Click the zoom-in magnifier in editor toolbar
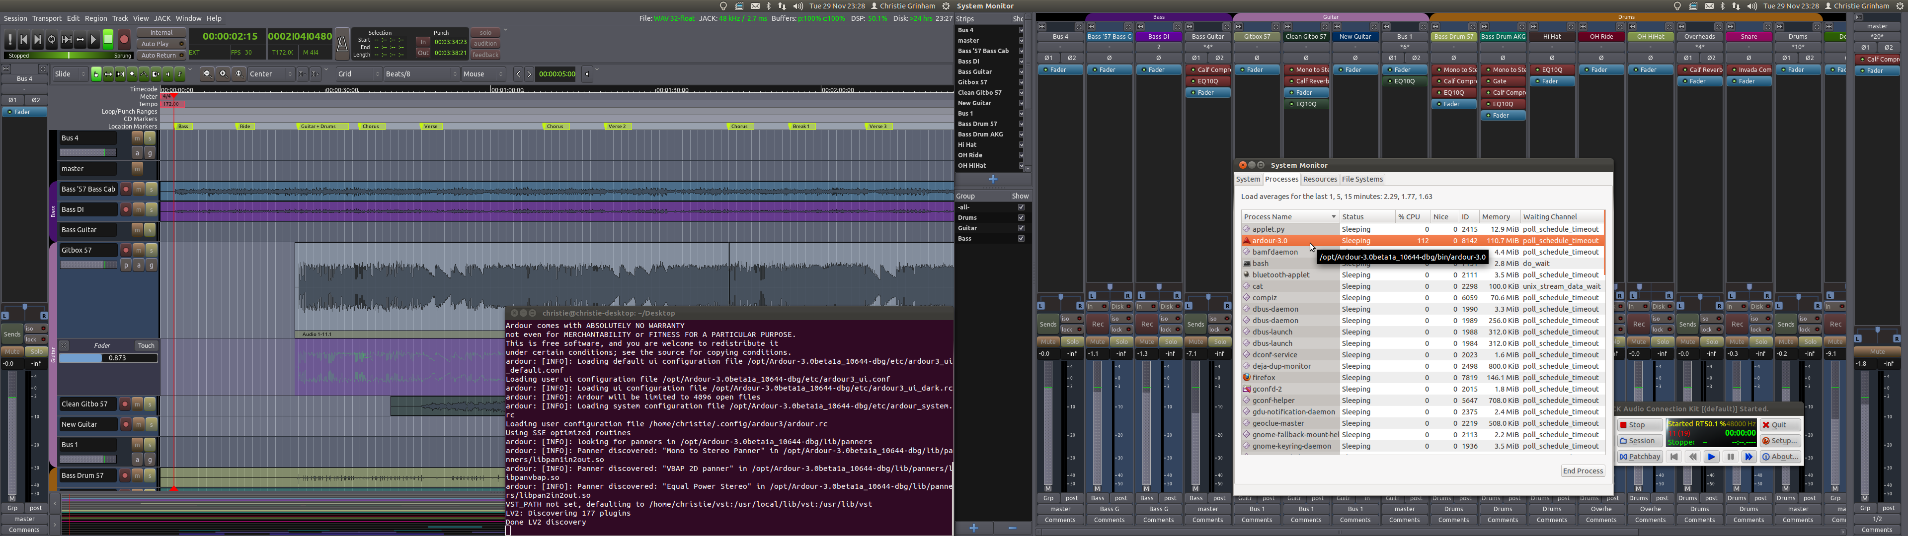 tap(223, 74)
